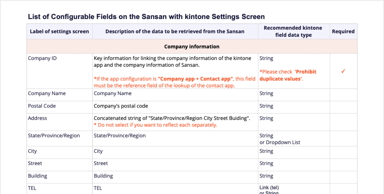
Task: Click the document title about Configurable Fields
Action: (146, 17)
